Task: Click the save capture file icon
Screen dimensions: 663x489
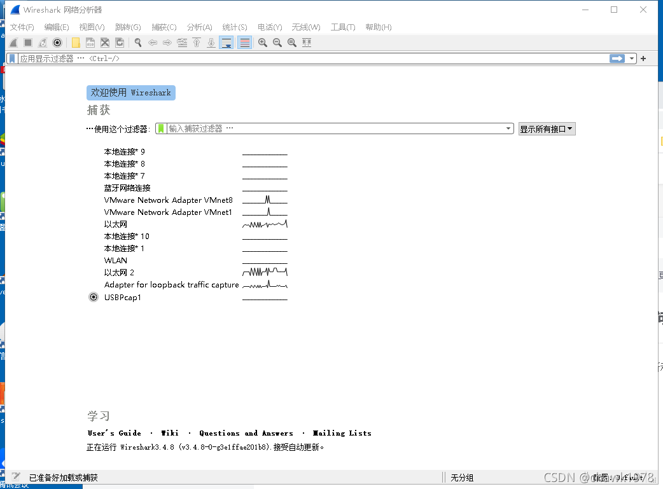Action: pyautogui.click(x=90, y=43)
